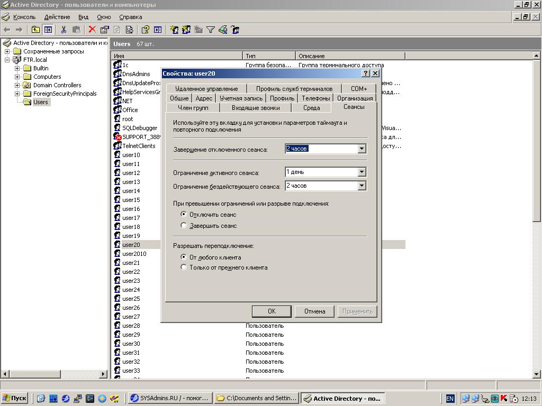This screenshot has width=542, height=406.
Task: Switch to SYSAdmins.RU taskbar window
Action: tap(169, 398)
